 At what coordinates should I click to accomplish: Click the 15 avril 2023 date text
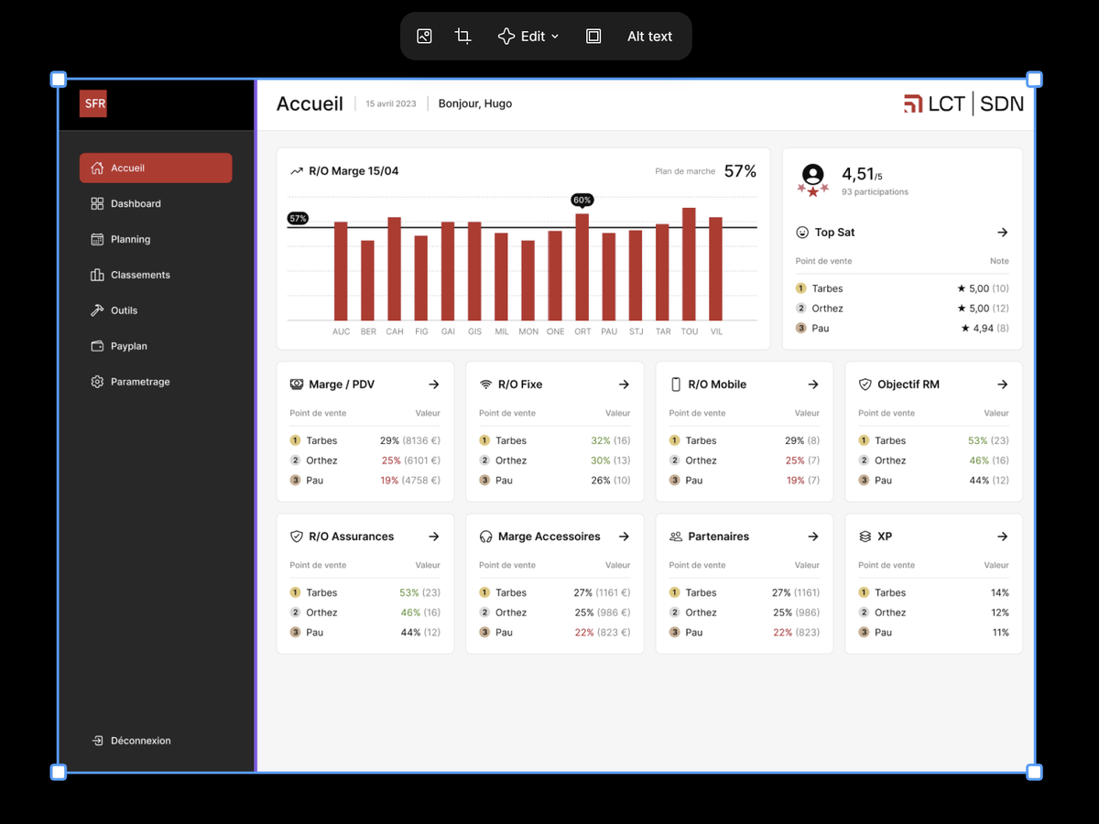point(391,103)
